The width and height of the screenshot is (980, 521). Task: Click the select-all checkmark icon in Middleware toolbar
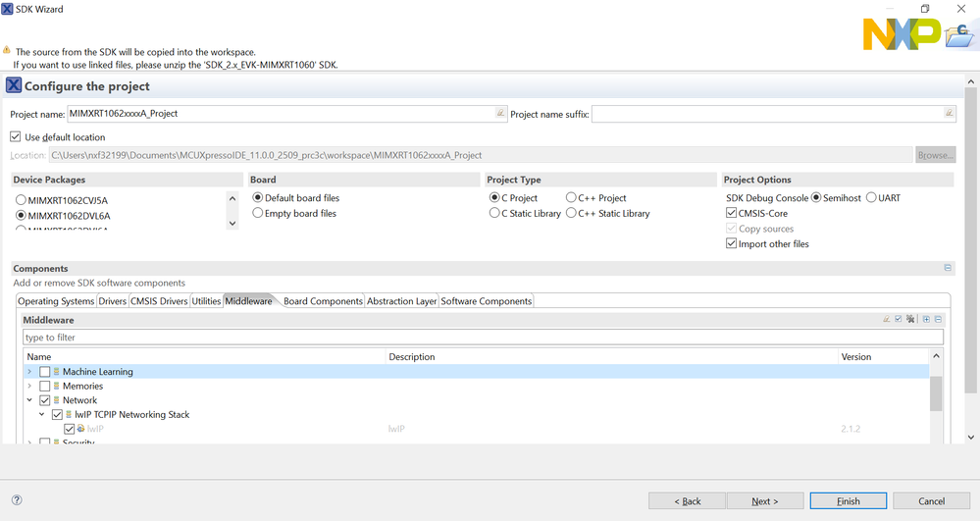[899, 319]
